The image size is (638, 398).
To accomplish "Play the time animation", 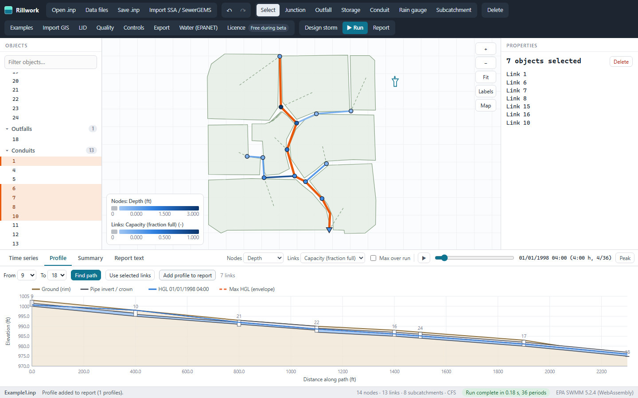I will pos(424,258).
